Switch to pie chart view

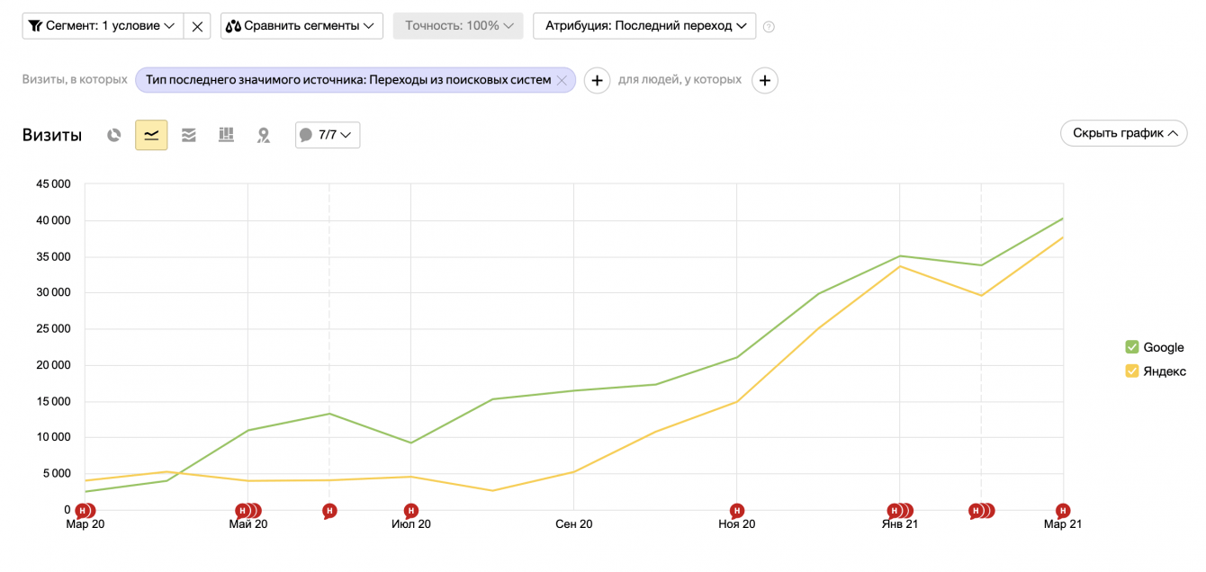point(113,135)
